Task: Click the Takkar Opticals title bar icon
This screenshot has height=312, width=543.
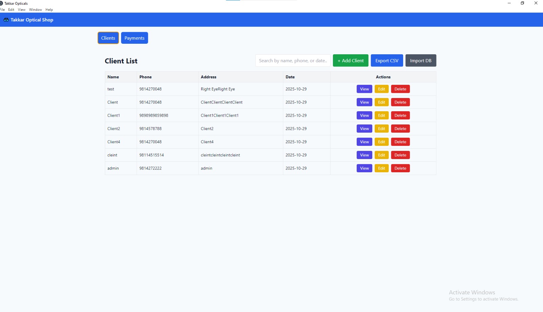Action: [3, 3]
